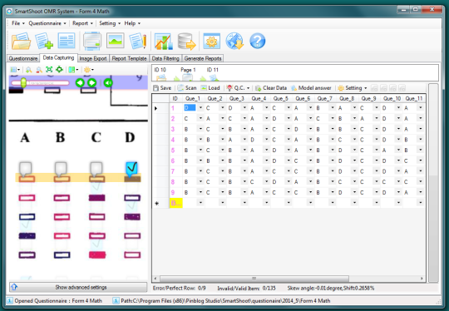Click the document with pencil icon

coord(138,41)
